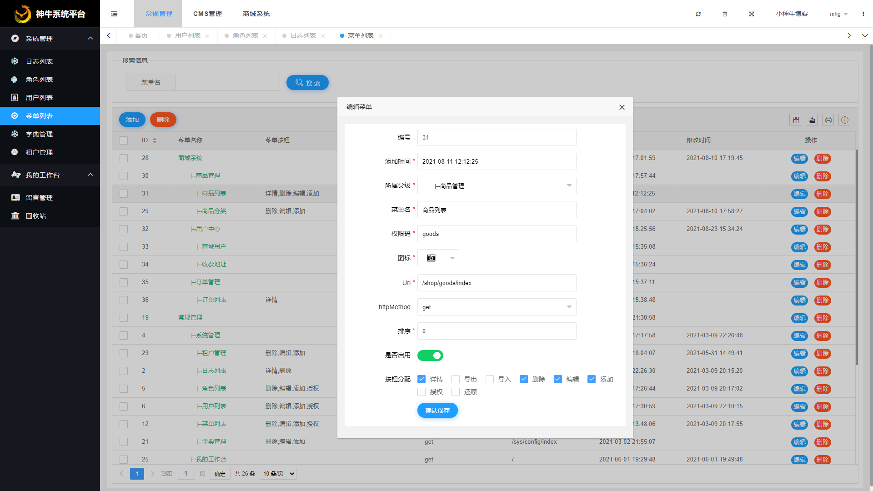Refresh the page via the refresh icon

698,14
